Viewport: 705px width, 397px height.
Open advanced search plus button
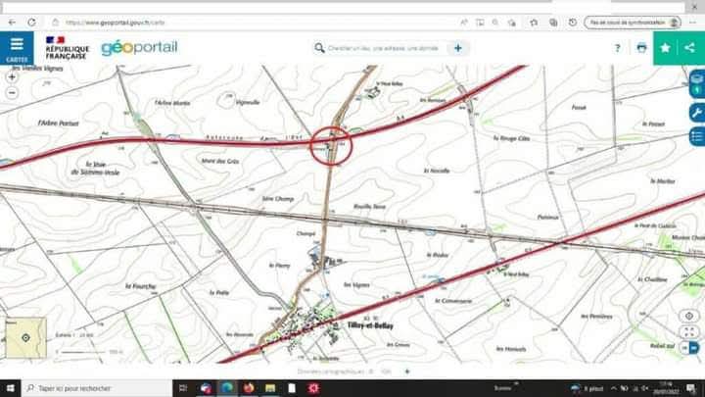pos(457,48)
